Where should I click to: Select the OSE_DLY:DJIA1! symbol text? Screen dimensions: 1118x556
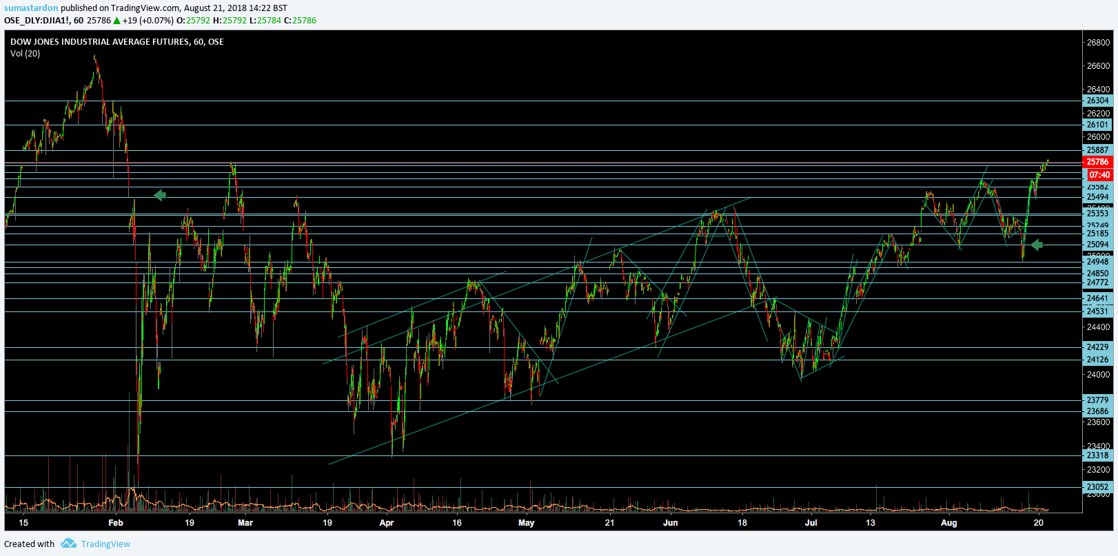point(37,21)
